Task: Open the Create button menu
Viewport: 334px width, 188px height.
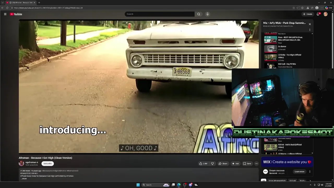Action: point(308,14)
